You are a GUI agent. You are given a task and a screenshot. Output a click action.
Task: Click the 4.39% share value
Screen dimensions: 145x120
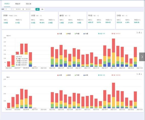[x=127, y=22]
